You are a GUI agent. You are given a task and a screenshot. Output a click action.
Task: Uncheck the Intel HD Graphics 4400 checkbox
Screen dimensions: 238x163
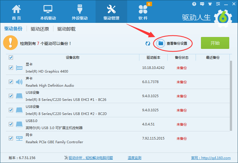coord(11,68)
